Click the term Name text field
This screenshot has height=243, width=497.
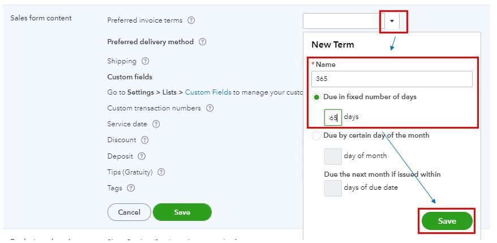[x=392, y=79]
